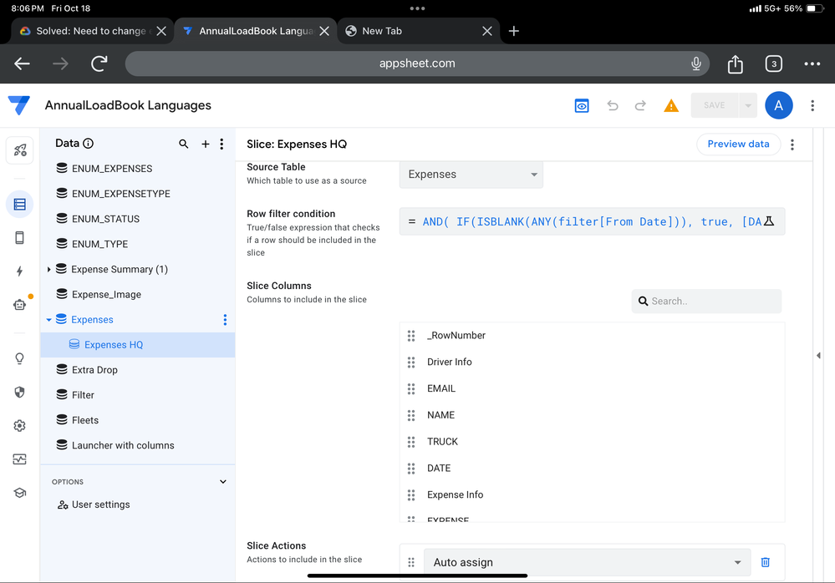Click the SAVE button
The image size is (835, 583).
click(714, 105)
